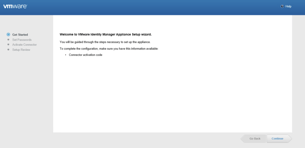Viewport: 305px width, 148px height.
Task: Go to the Get Started step label
Action: [x=20, y=35]
